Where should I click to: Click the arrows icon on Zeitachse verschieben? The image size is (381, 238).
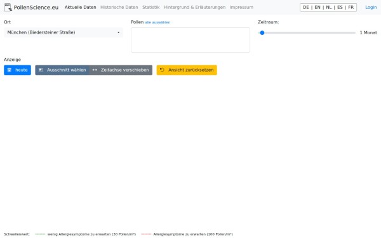(95, 70)
